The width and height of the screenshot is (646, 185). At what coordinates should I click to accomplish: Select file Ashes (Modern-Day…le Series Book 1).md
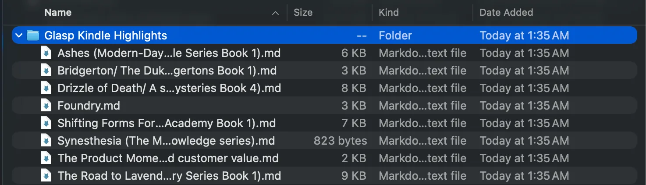click(169, 53)
